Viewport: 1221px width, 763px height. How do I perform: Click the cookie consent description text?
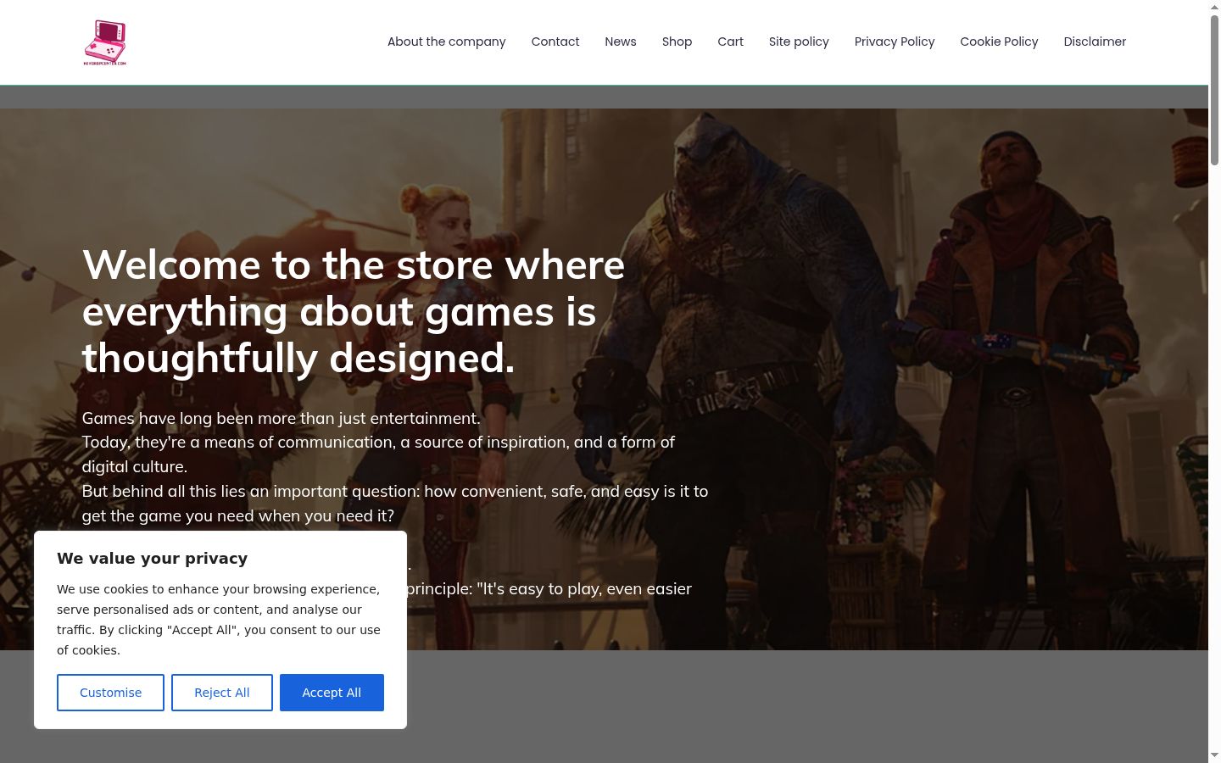pyautogui.click(x=219, y=620)
